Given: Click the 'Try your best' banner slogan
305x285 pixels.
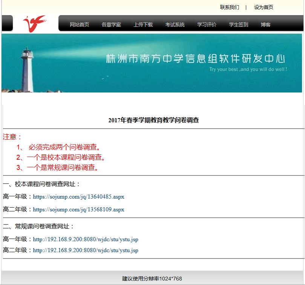Looking at the screenshot, I should click(248, 69).
